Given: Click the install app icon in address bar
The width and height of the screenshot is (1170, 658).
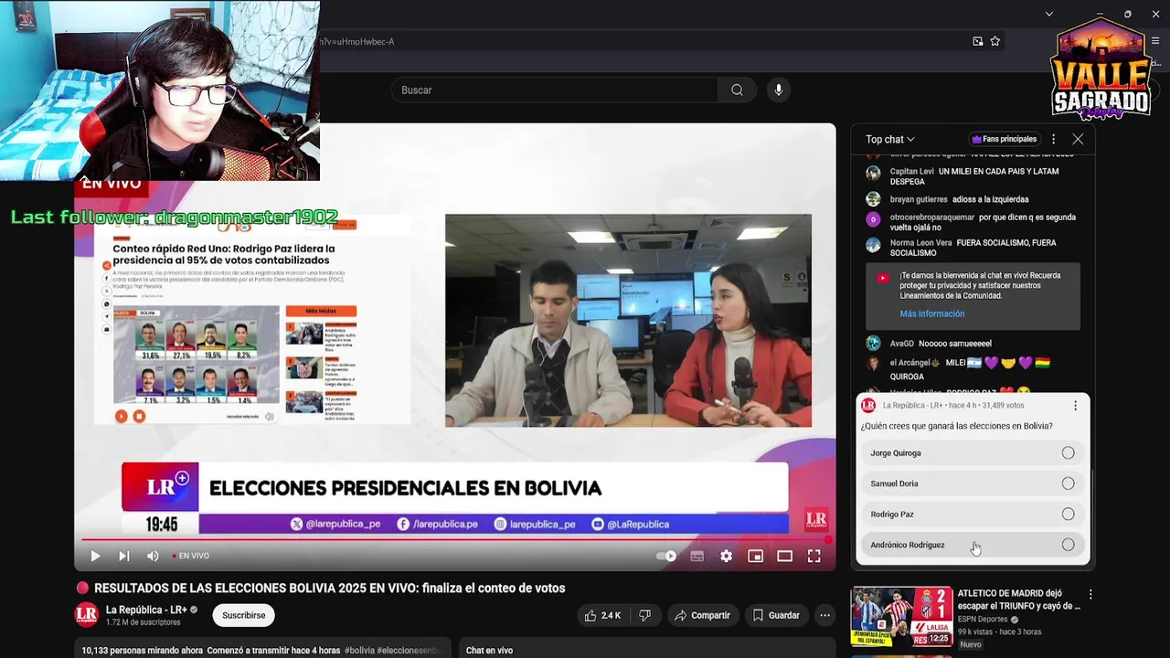Looking at the screenshot, I should pyautogui.click(x=978, y=41).
